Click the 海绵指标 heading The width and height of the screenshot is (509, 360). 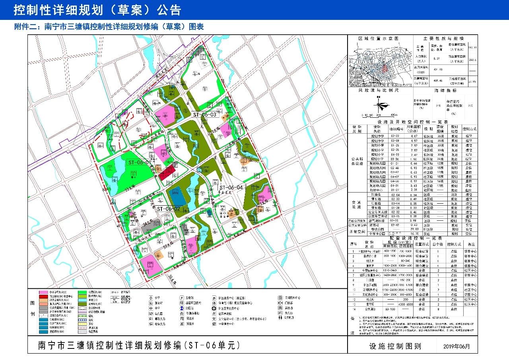pos(445,90)
